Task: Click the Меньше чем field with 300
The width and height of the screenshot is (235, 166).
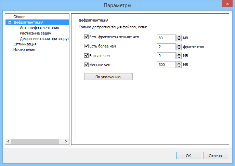Action: point(166,65)
